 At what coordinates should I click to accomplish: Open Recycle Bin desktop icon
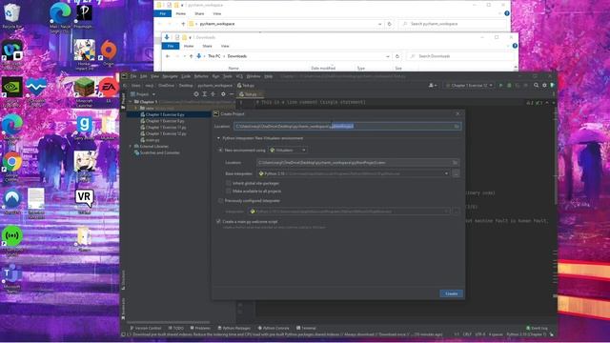[x=12, y=15]
